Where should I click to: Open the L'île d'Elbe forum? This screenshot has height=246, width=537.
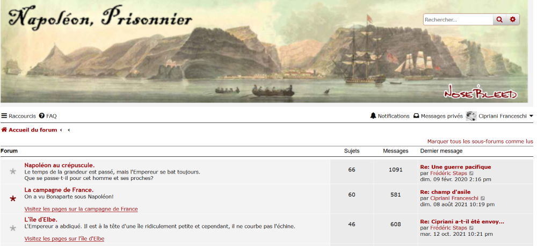tap(41, 220)
